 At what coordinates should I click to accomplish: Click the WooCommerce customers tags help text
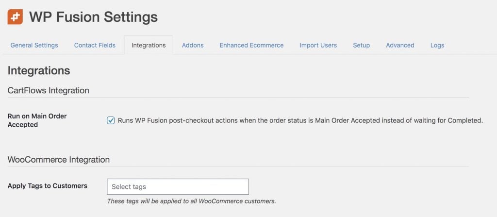[x=192, y=201]
